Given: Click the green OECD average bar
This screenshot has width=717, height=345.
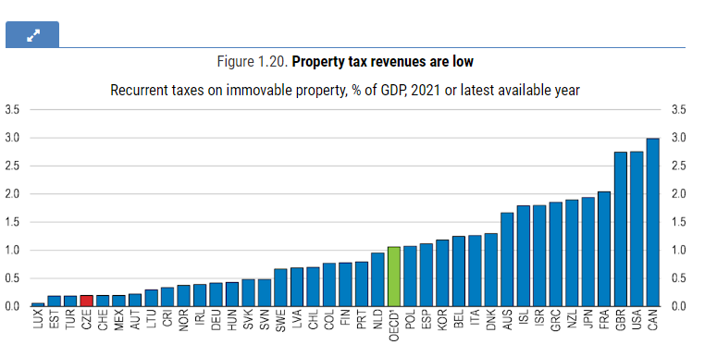Looking at the screenshot, I should click(394, 277).
